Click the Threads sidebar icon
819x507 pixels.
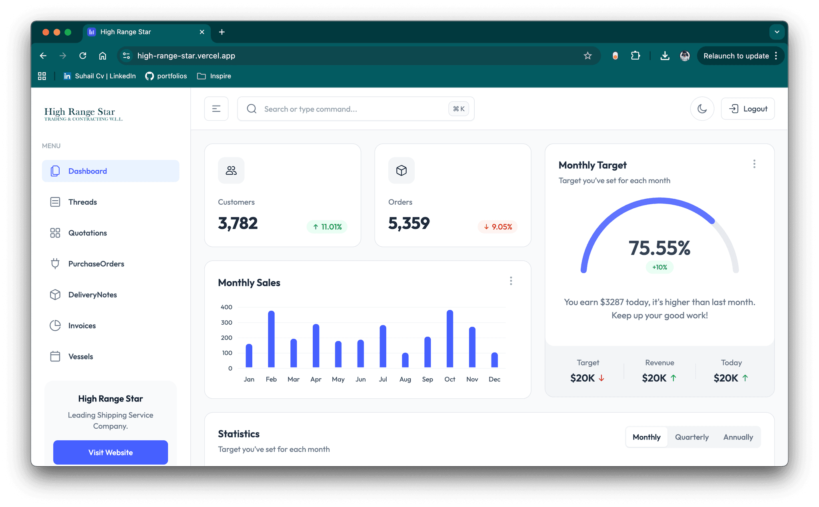[55, 202]
